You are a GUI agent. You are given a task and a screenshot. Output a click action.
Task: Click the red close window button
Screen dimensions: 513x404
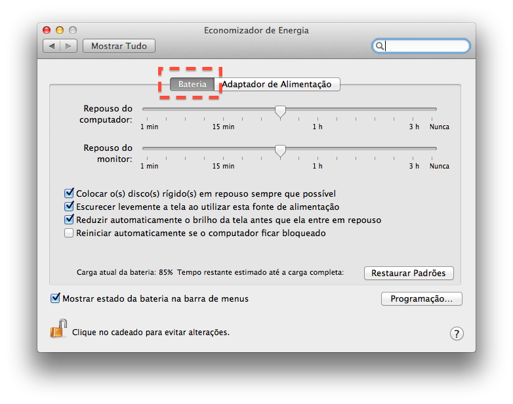[x=47, y=30]
